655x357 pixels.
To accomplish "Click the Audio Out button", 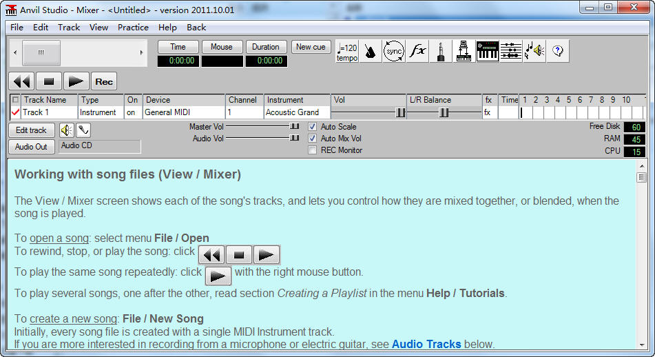I will [31, 147].
